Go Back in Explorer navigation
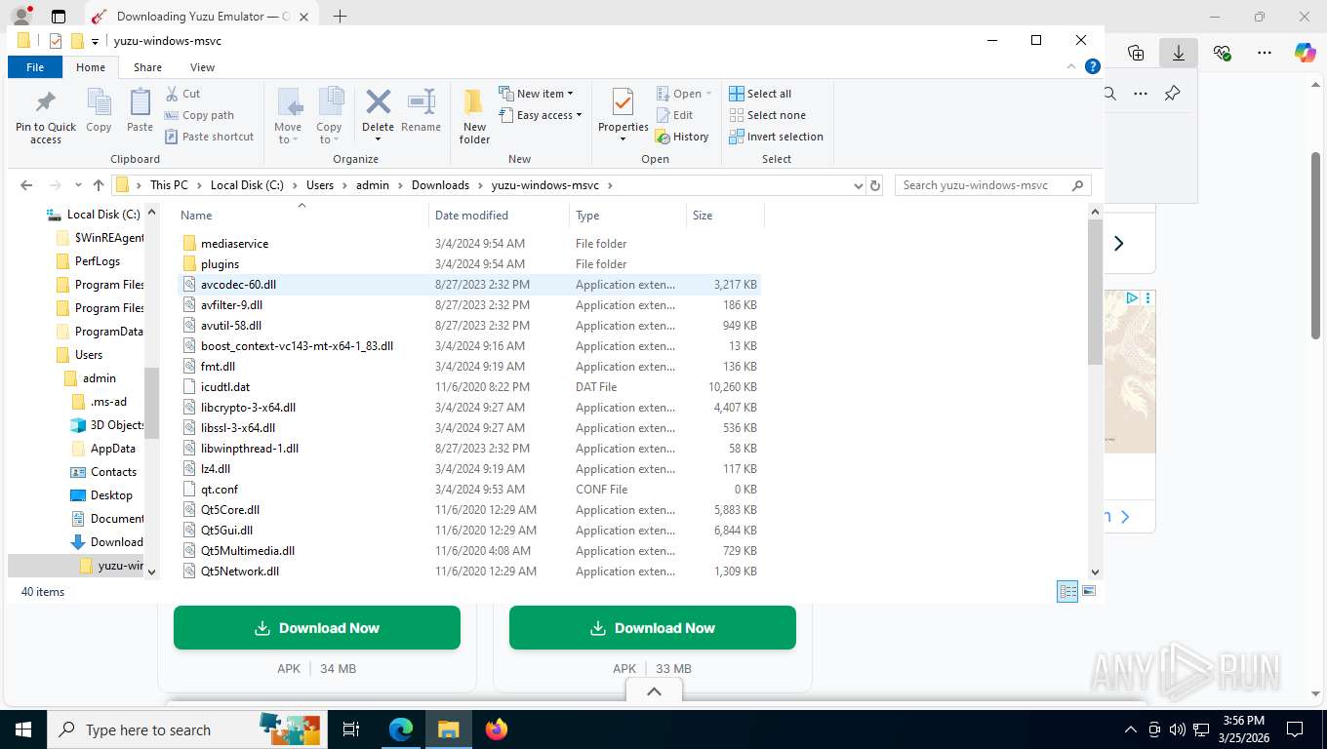 (x=26, y=185)
